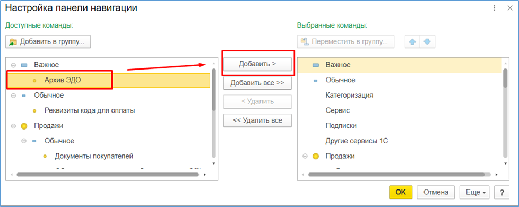Click the << Удалить все button

[x=257, y=120]
